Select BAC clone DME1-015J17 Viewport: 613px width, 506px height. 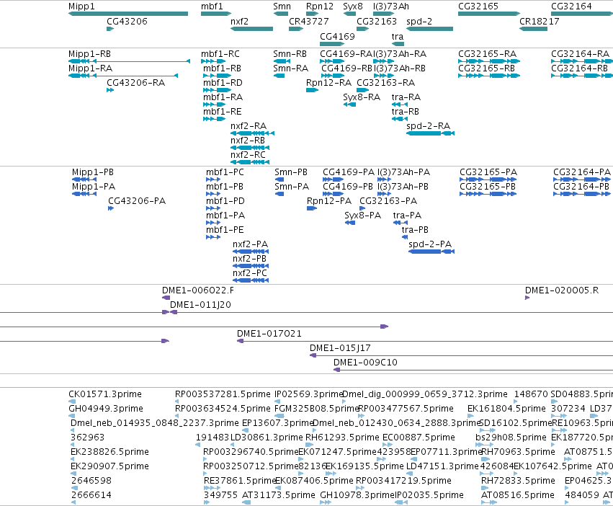pyautogui.click(x=461, y=355)
